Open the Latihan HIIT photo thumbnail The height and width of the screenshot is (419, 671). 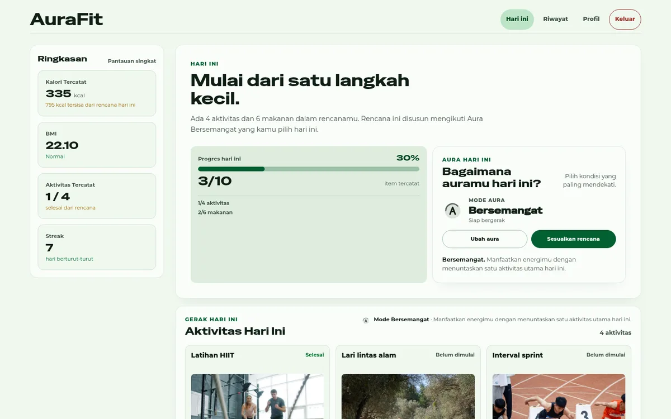257,397
